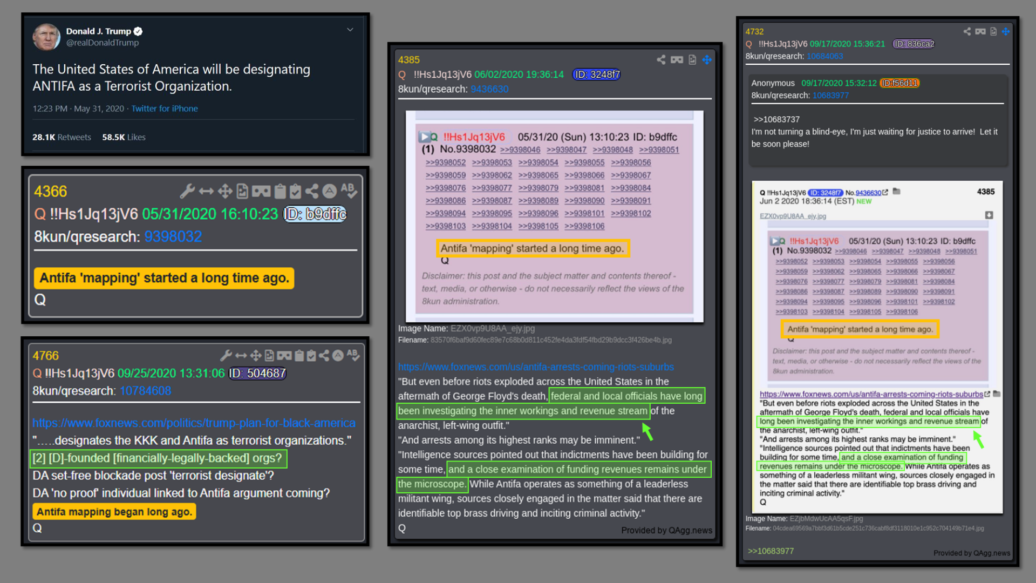Click the share icon on post 4366
Viewport: 1036px width, 583px height.
(312, 191)
